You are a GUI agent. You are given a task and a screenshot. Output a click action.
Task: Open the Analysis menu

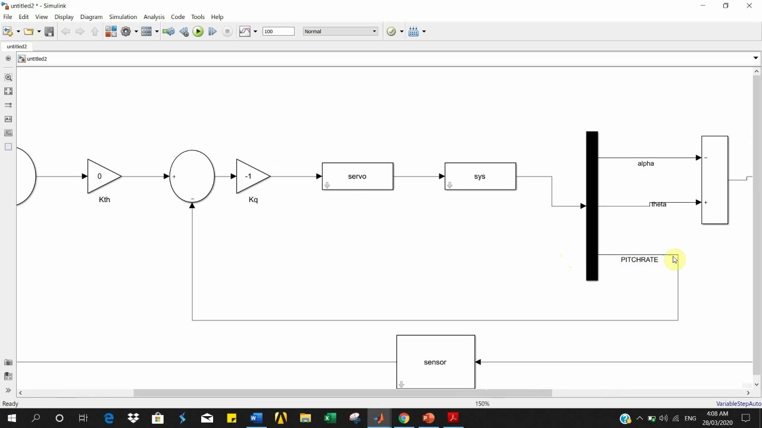[154, 17]
